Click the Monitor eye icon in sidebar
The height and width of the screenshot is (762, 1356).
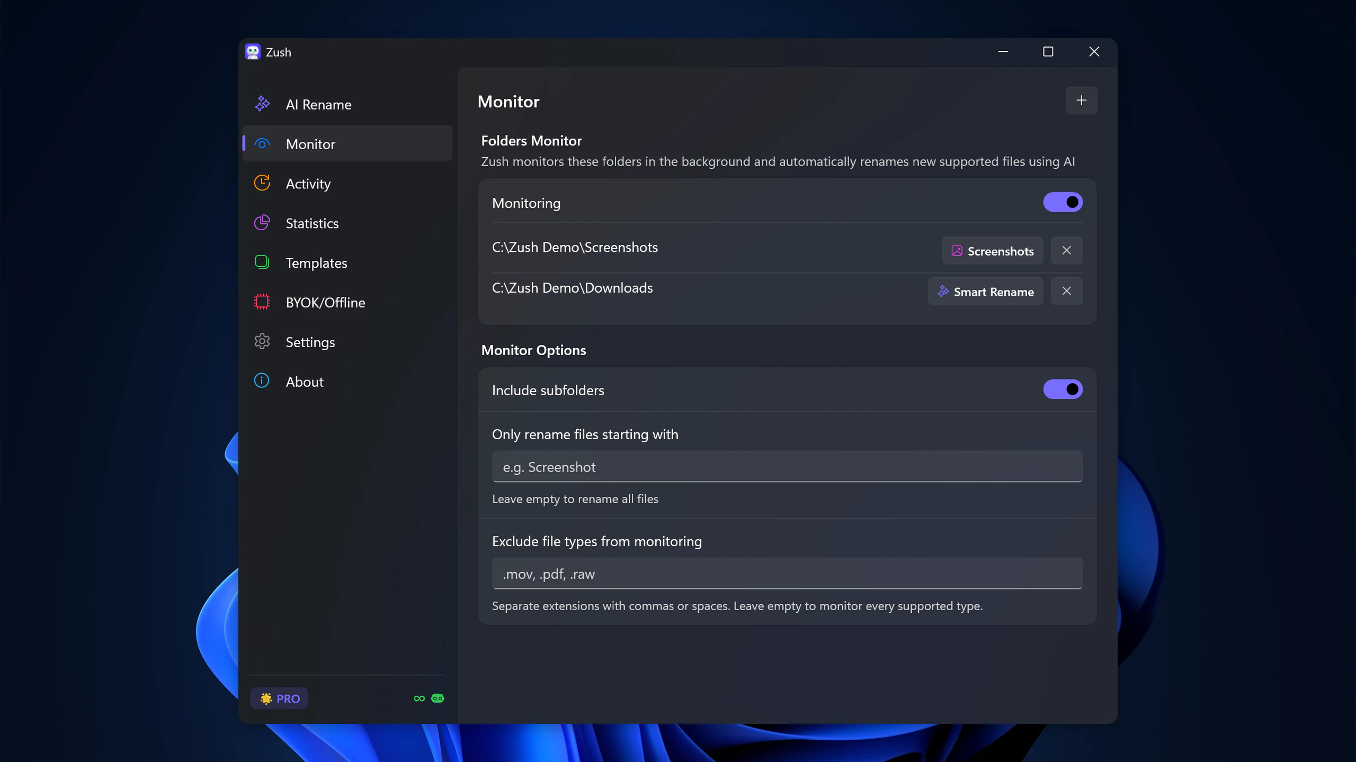pos(262,144)
